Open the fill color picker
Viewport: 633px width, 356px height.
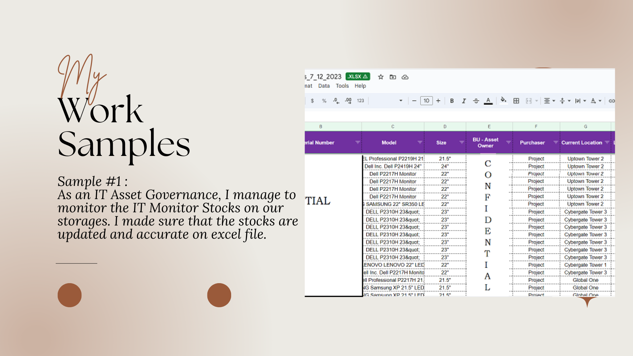[503, 100]
